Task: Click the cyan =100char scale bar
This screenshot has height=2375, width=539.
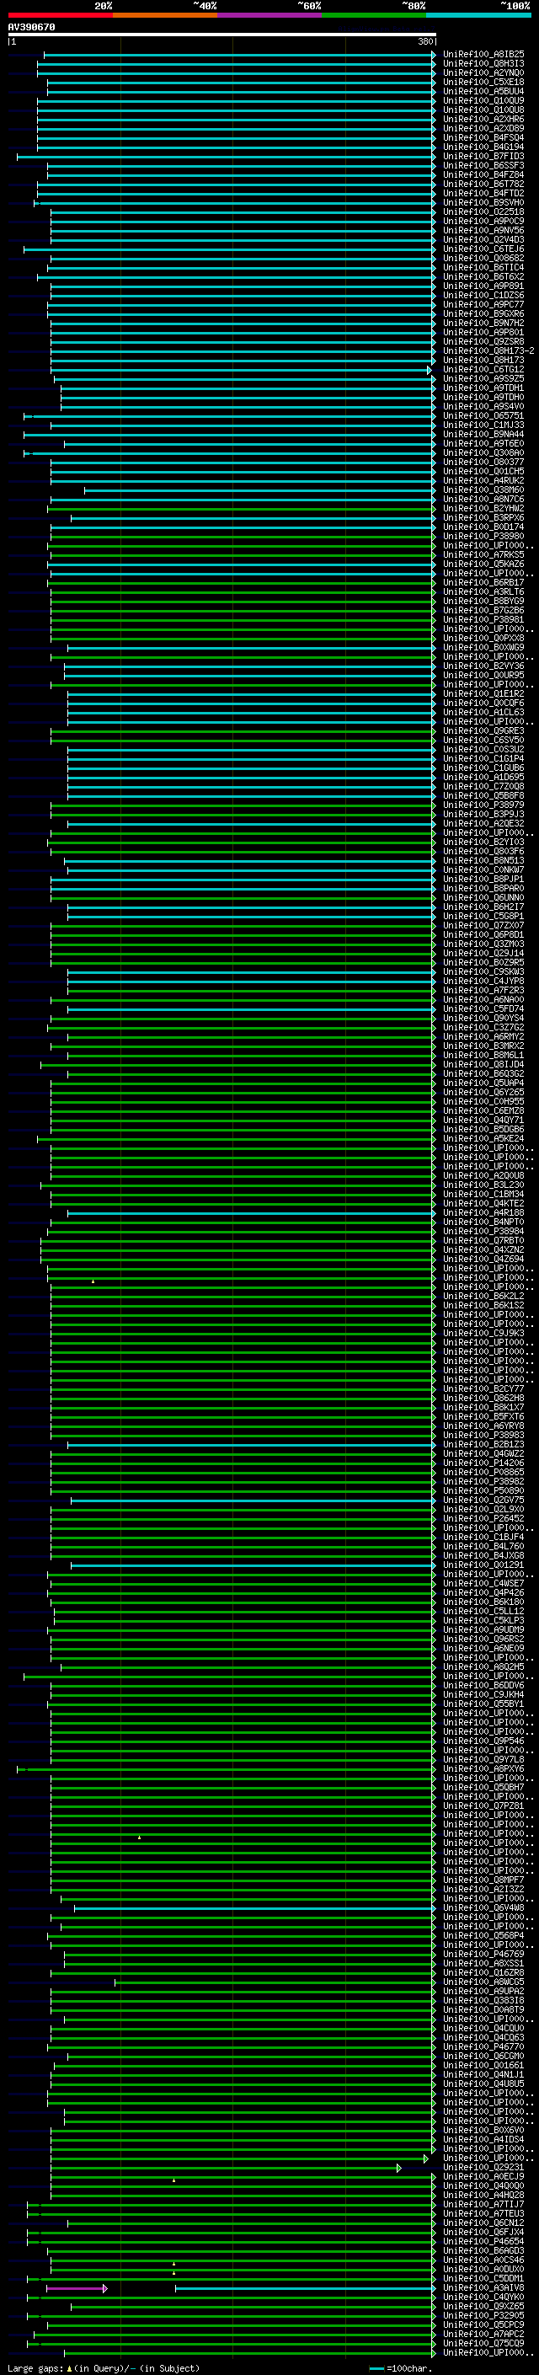Action: pos(376,2367)
